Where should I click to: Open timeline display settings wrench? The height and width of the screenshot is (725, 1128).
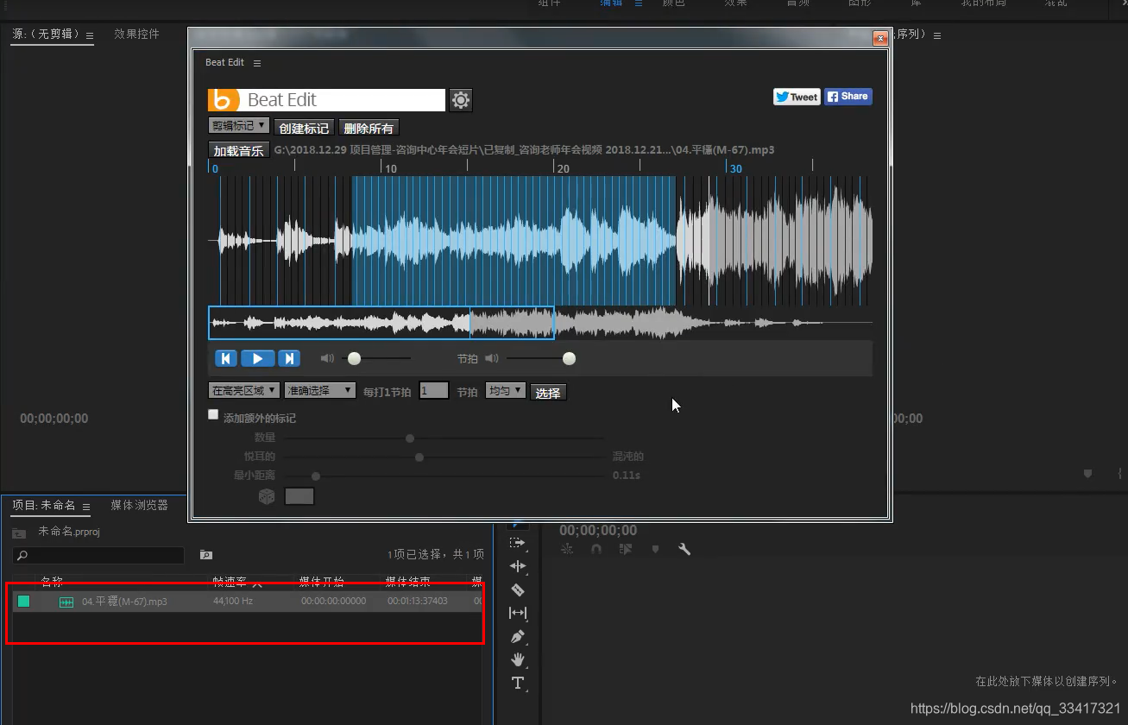[684, 549]
